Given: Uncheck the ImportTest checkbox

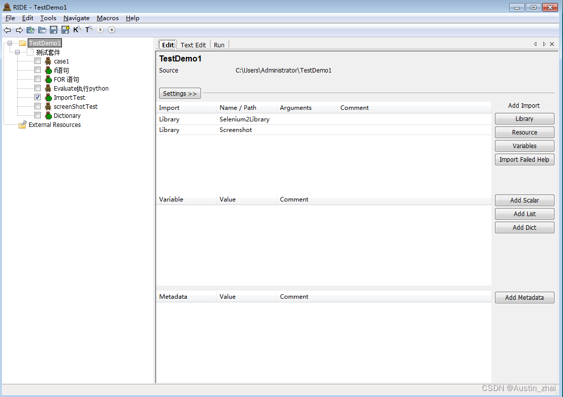Looking at the screenshot, I should [x=37, y=97].
